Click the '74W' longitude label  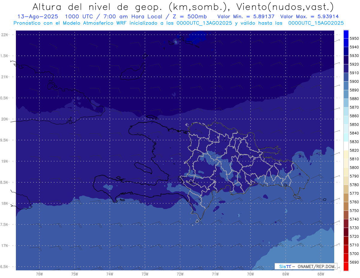110,274
